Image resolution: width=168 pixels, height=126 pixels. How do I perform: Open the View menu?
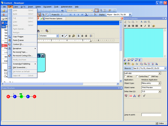click(x=16, y=7)
